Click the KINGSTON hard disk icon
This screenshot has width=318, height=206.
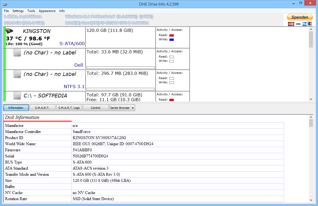pyautogui.click(x=9, y=31)
